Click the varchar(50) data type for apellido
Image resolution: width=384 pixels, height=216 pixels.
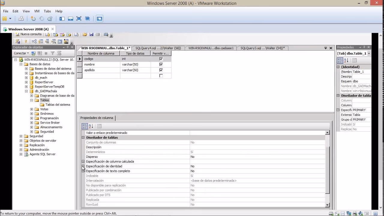coord(135,70)
